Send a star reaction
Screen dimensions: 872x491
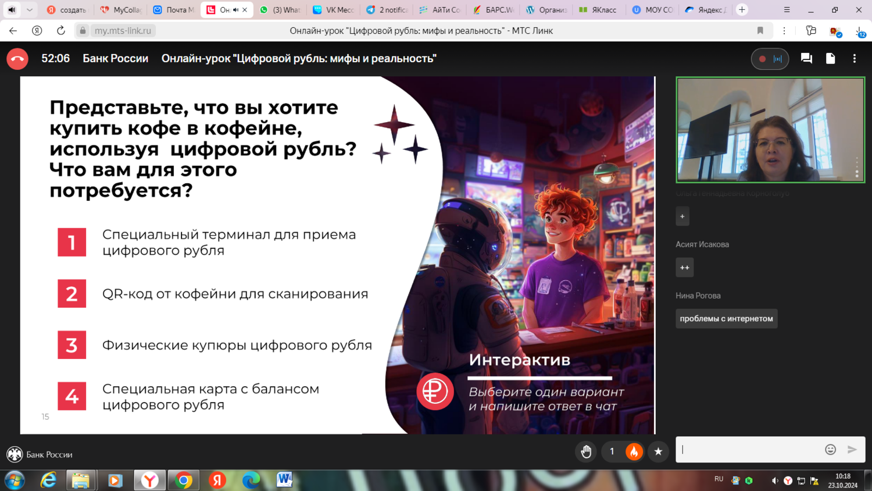tap(658, 451)
